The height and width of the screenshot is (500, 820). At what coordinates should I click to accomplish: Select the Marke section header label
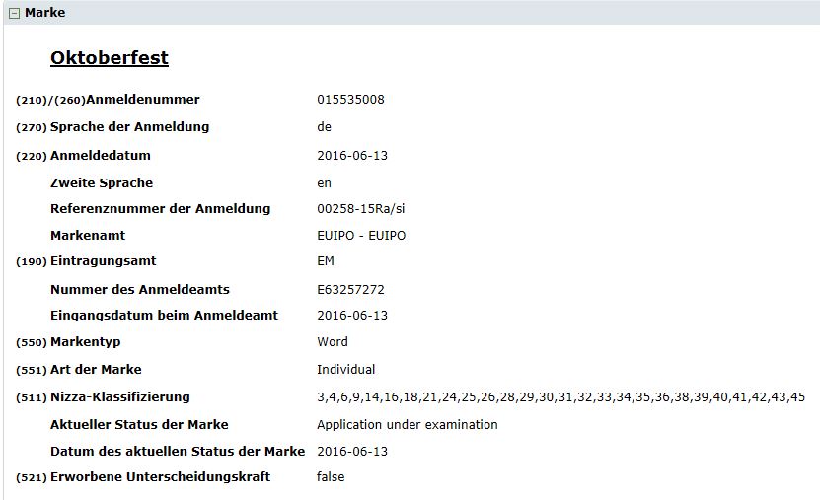[45, 12]
